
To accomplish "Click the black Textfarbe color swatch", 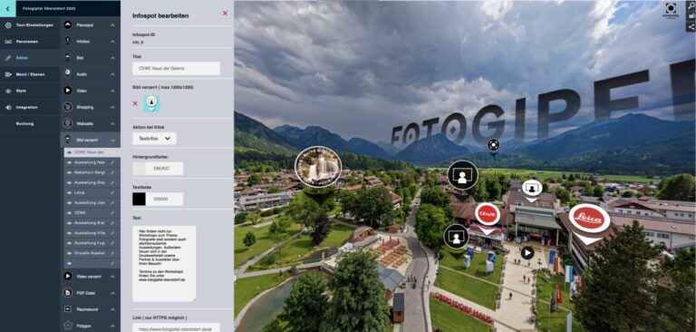I will (139, 200).
